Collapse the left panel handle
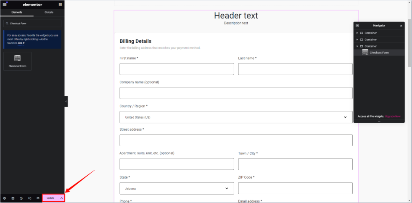This screenshot has height=203, width=412. click(x=66, y=101)
